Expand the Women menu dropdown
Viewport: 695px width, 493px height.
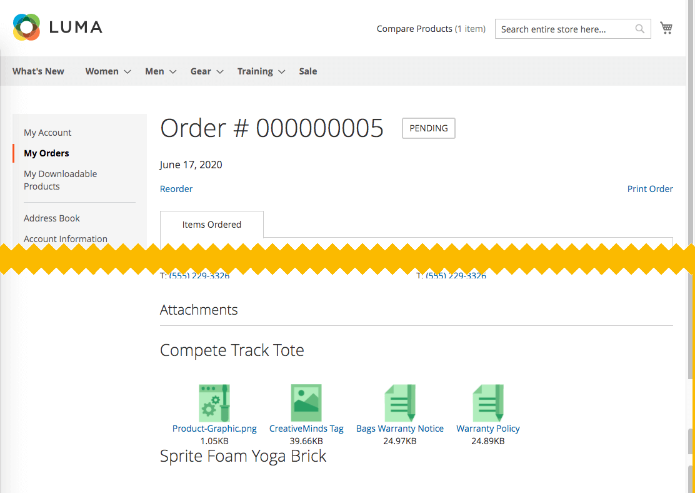coord(107,71)
